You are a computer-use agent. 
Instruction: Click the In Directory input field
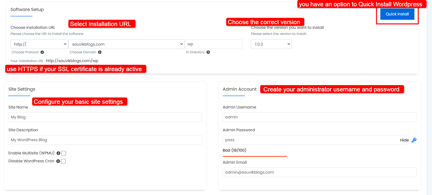(214, 44)
